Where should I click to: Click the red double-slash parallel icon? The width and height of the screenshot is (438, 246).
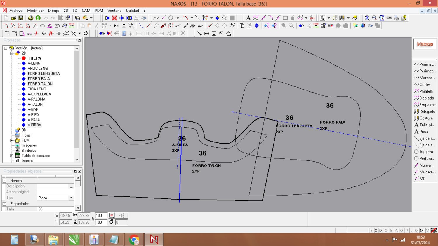click(x=51, y=33)
